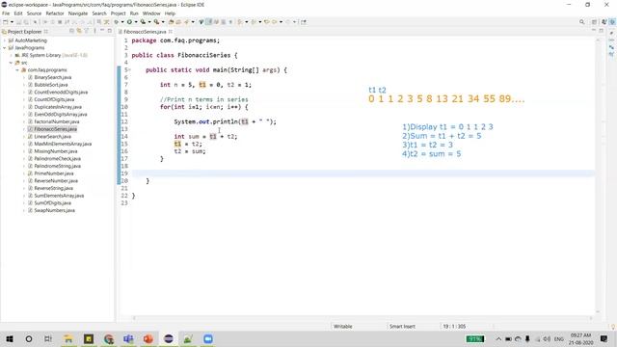The width and height of the screenshot is (617, 347).
Task: Open Task View on the taskbar
Action: [x=48, y=338]
